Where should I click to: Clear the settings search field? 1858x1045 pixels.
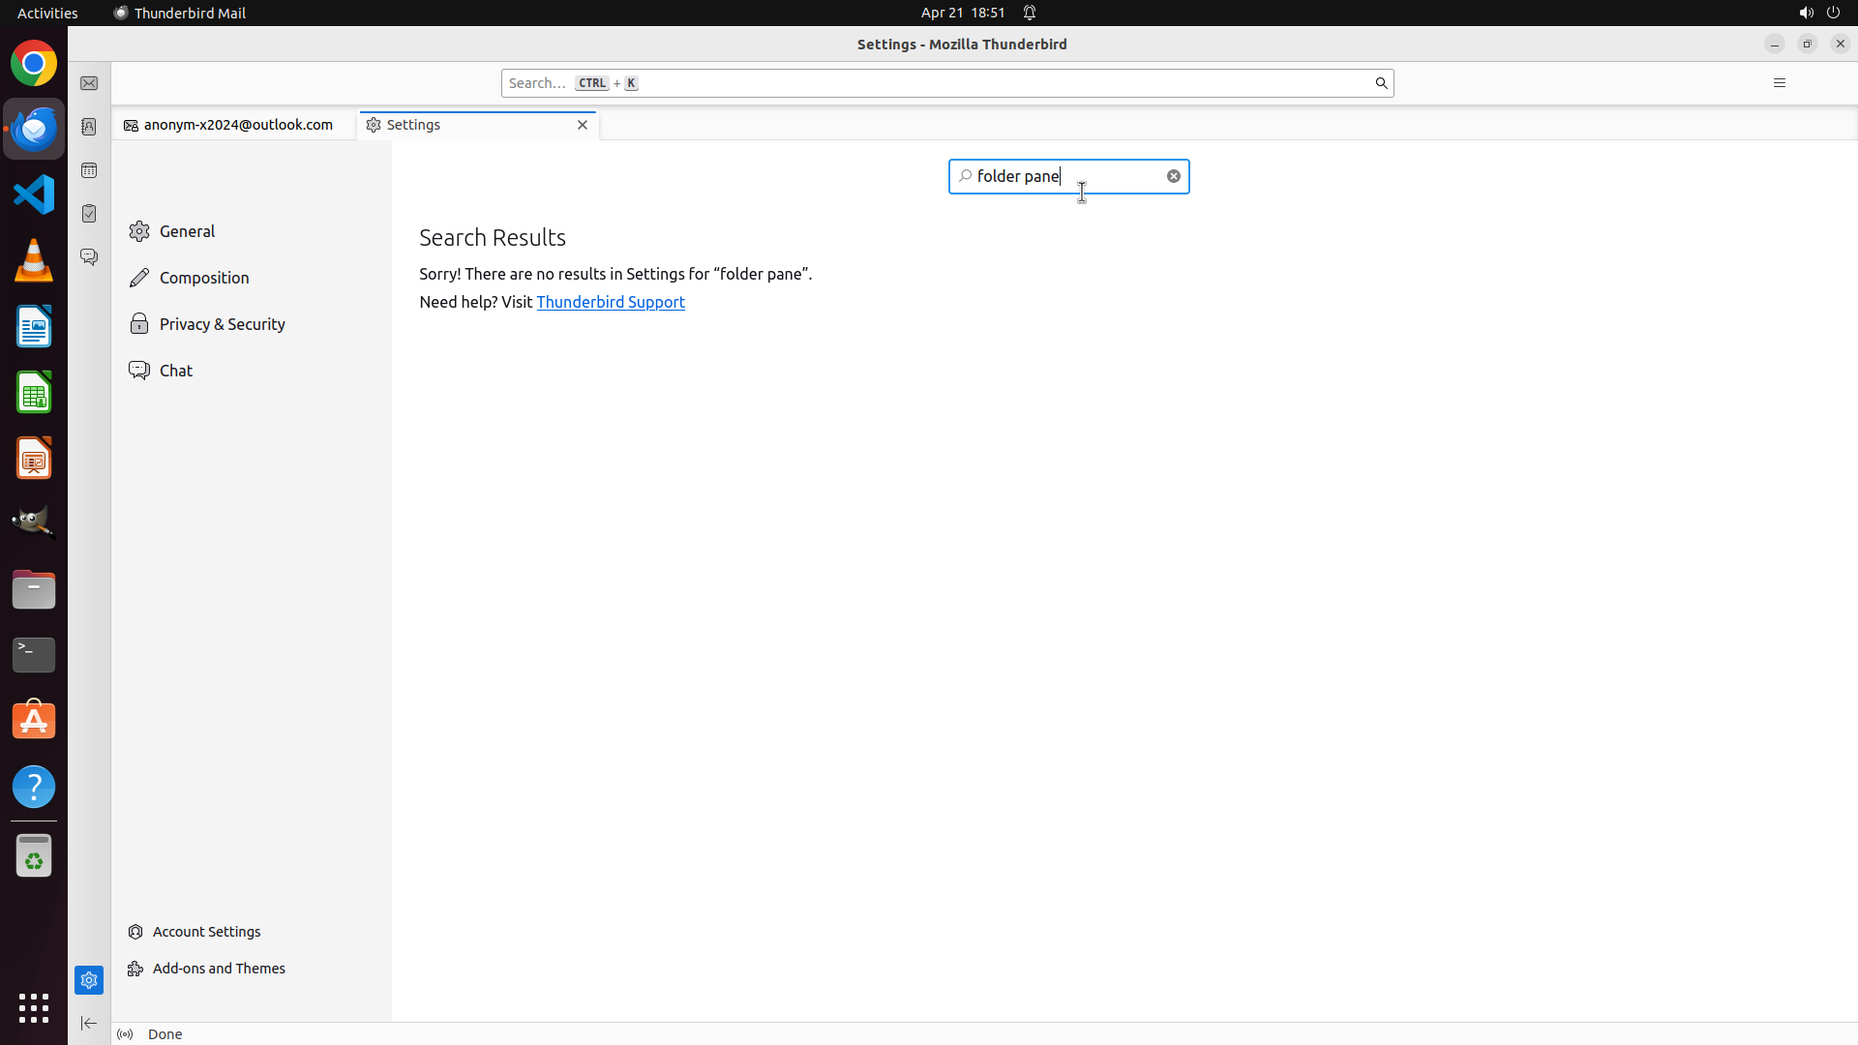pyautogui.click(x=1173, y=176)
